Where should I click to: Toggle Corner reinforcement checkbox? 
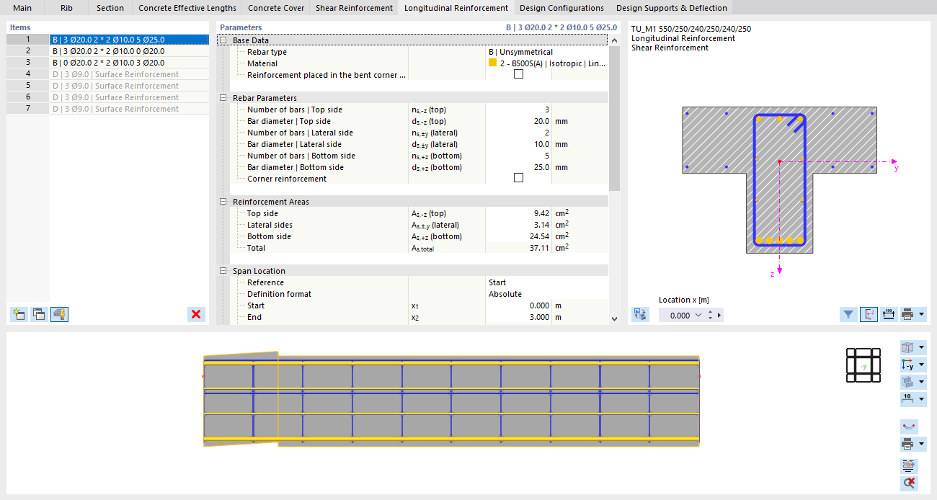(x=518, y=179)
